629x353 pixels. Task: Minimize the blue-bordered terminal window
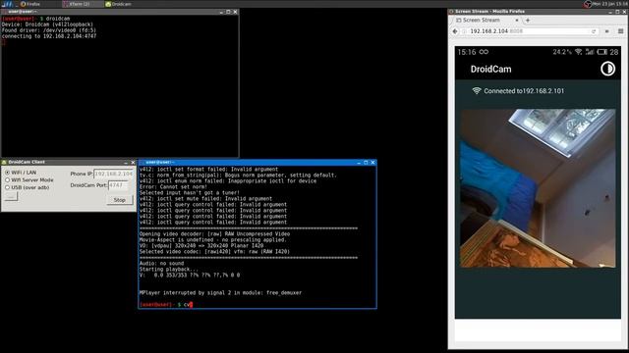359,163
